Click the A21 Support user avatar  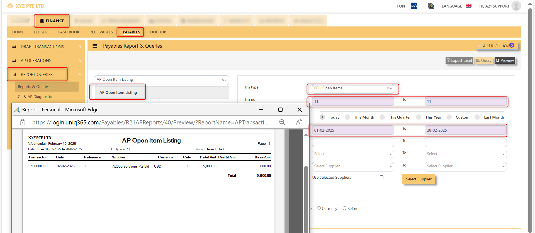[x=516, y=6]
